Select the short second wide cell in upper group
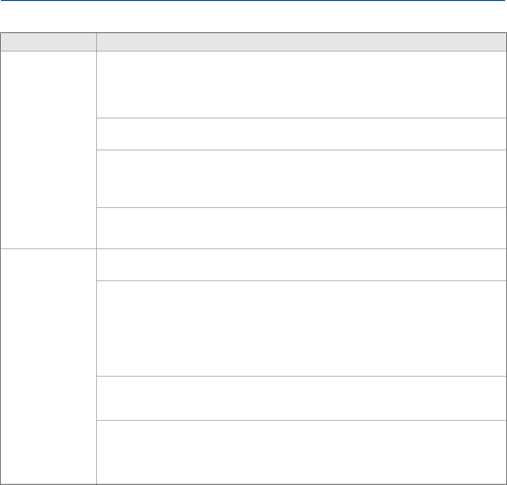 coord(301,134)
